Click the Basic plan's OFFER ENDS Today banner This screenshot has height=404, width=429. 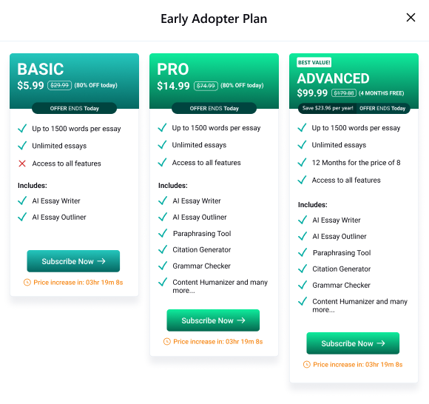tap(74, 108)
